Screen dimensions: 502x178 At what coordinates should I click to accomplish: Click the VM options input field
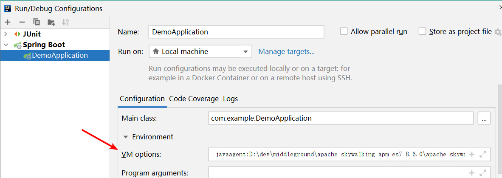coord(349,154)
